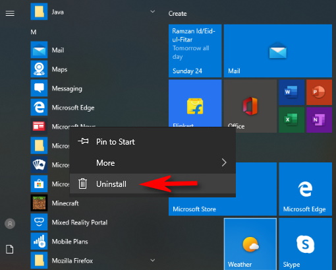The image size is (336, 270).
Task: Click the Mobile Plans label
Action: click(70, 242)
